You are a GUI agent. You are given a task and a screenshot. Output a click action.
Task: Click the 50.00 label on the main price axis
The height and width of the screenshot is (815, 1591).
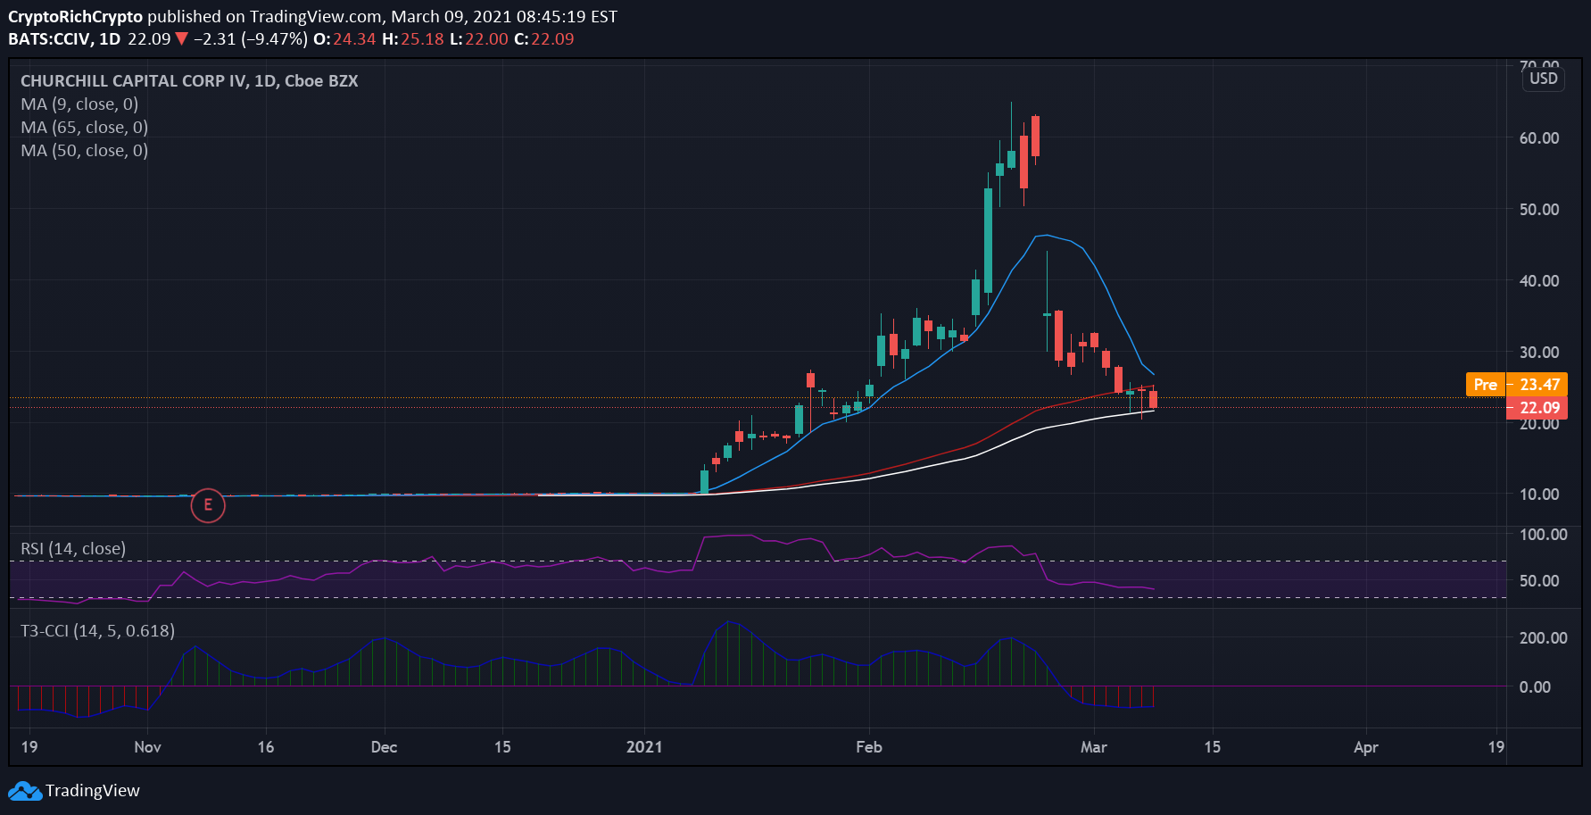click(1539, 210)
